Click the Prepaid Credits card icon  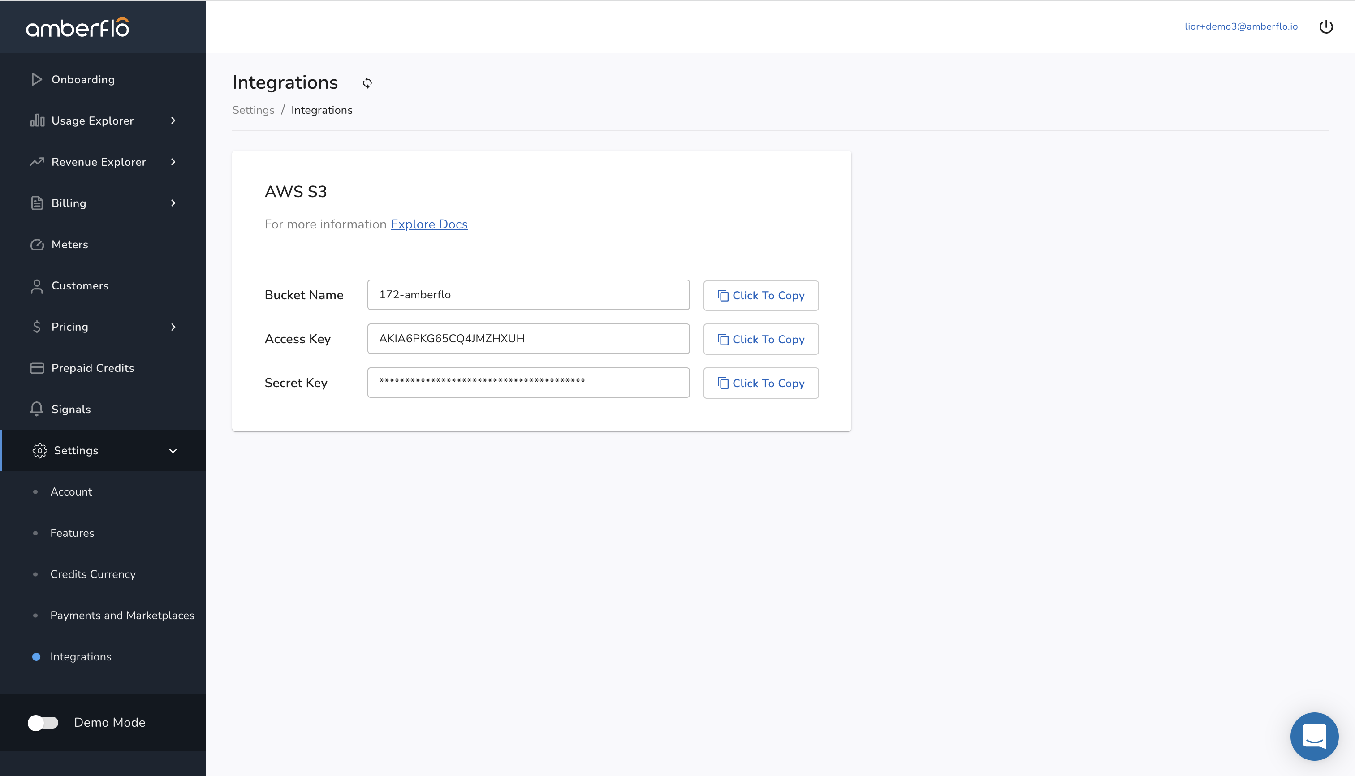[37, 368]
